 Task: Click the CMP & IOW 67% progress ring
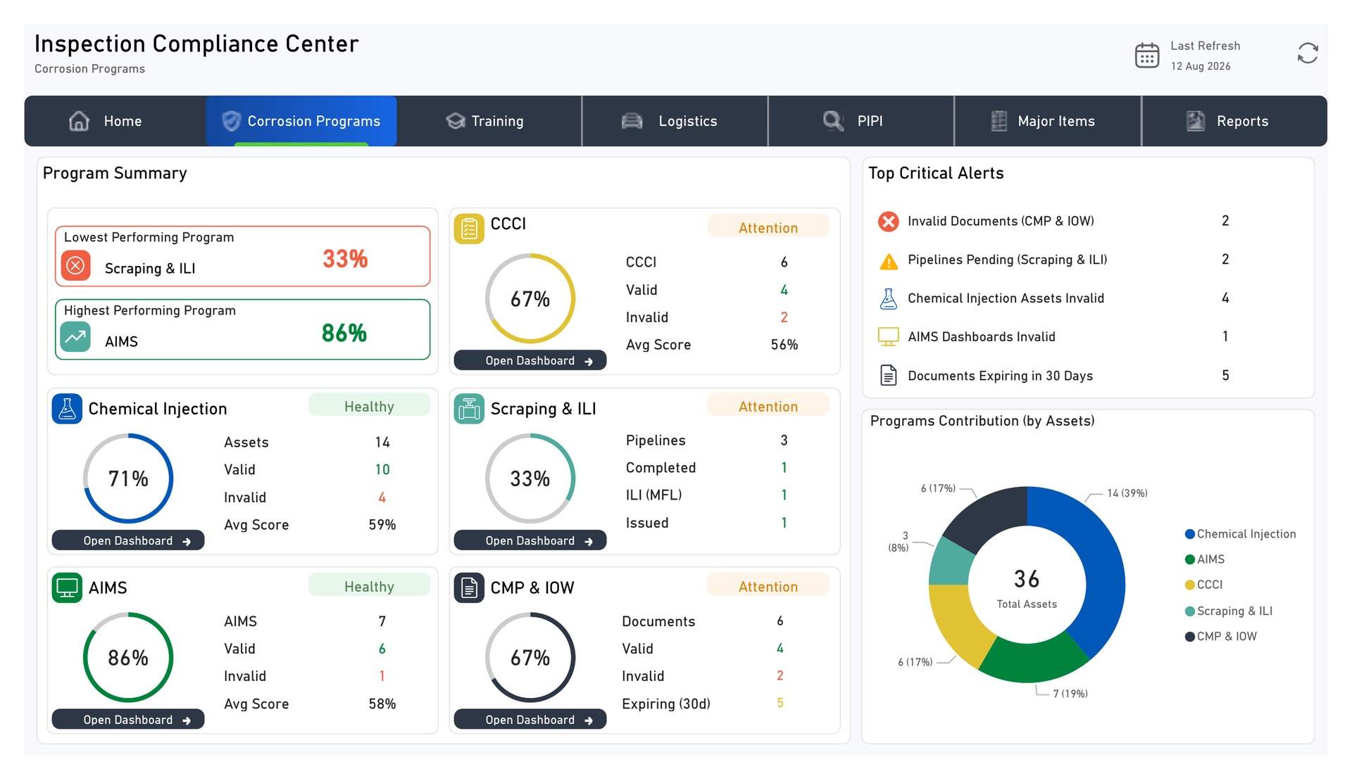pos(530,657)
